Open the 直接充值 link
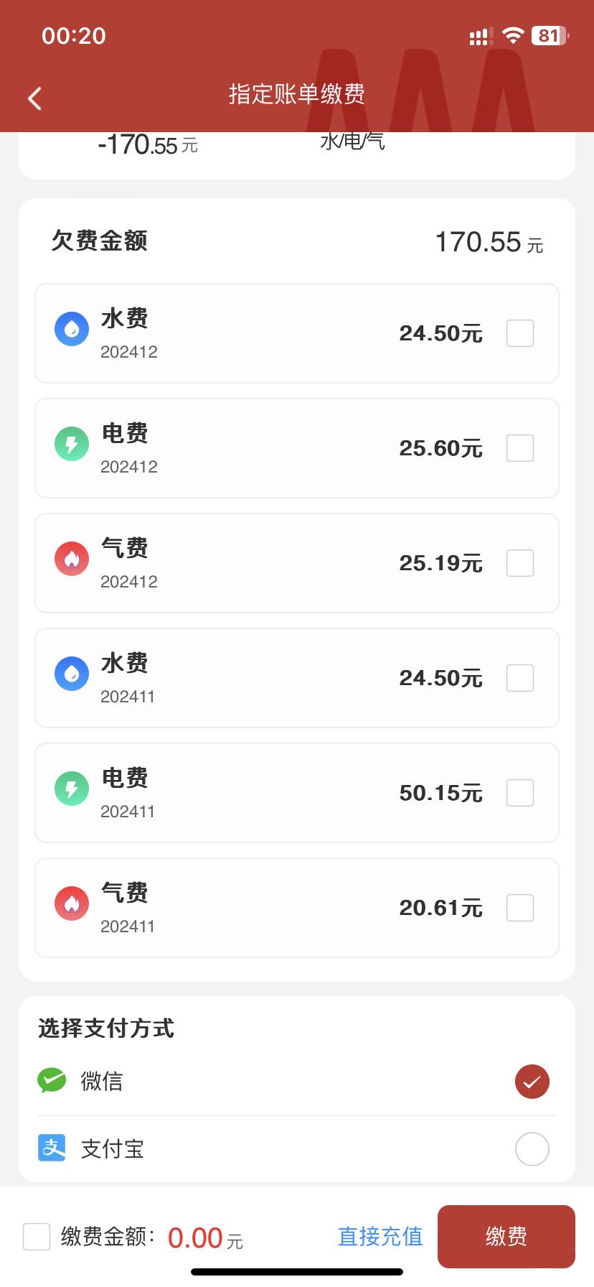This screenshot has width=594, height=1287. pyautogui.click(x=380, y=1237)
